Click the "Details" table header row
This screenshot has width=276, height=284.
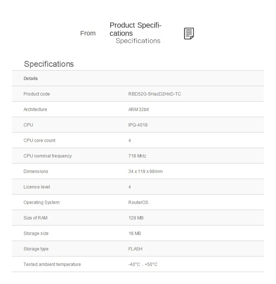coord(31,79)
